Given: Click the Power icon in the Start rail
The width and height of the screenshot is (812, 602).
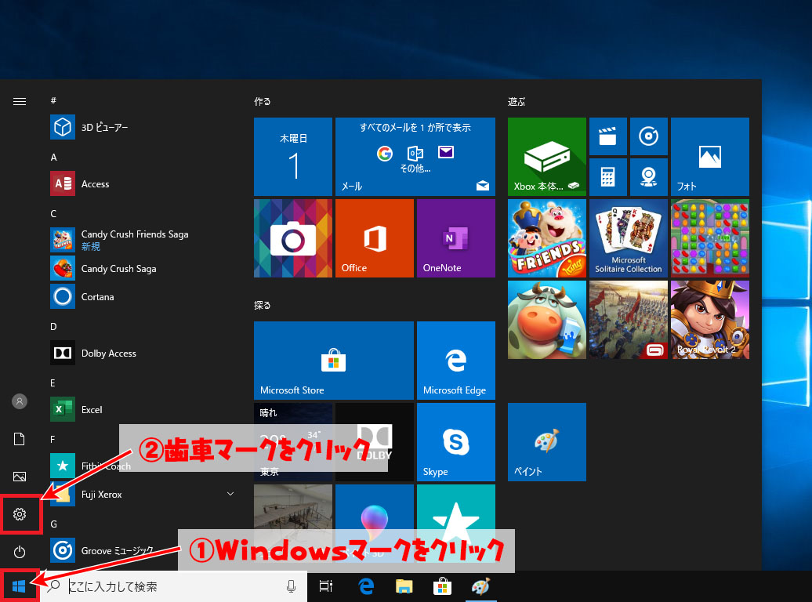Looking at the screenshot, I should point(20,552).
